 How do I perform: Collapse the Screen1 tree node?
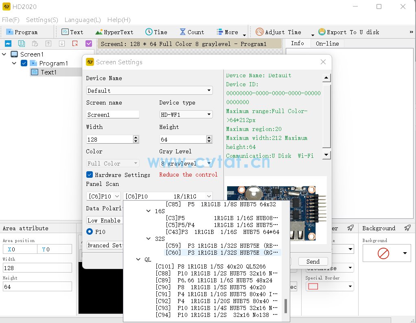4,54
